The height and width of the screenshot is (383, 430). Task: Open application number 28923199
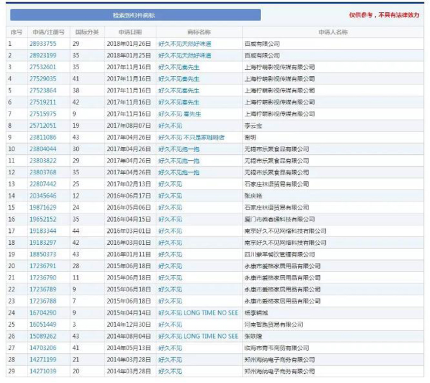tap(43, 55)
